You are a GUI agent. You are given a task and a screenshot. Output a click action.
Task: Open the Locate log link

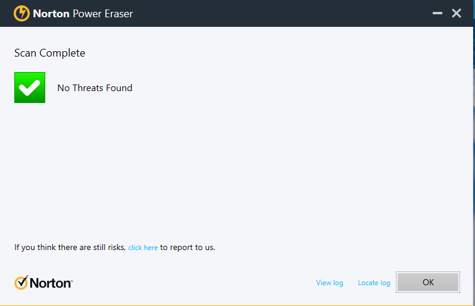pyautogui.click(x=374, y=283)
